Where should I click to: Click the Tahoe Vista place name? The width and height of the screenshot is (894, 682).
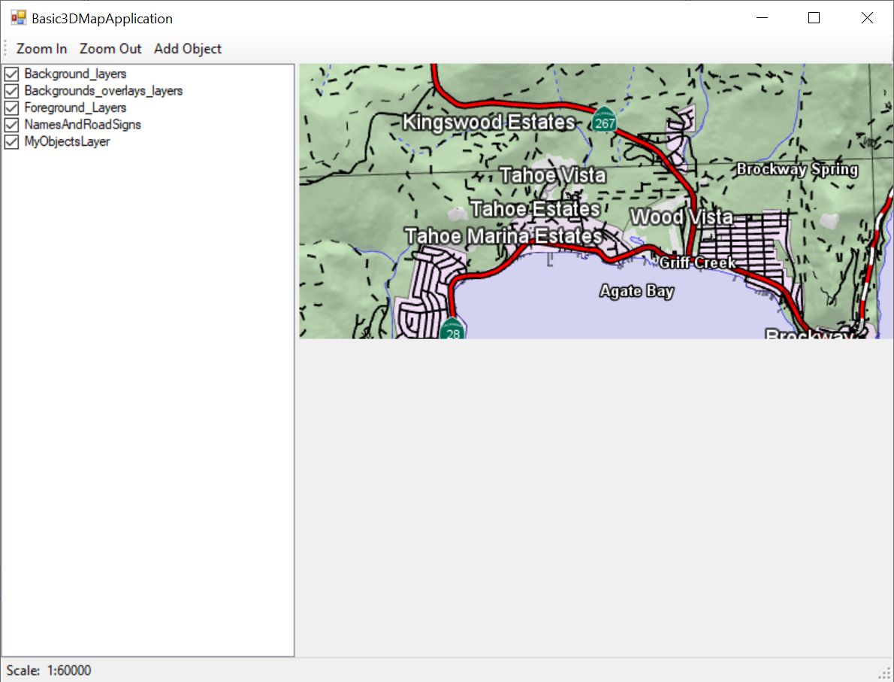click(x=552, y=175)
